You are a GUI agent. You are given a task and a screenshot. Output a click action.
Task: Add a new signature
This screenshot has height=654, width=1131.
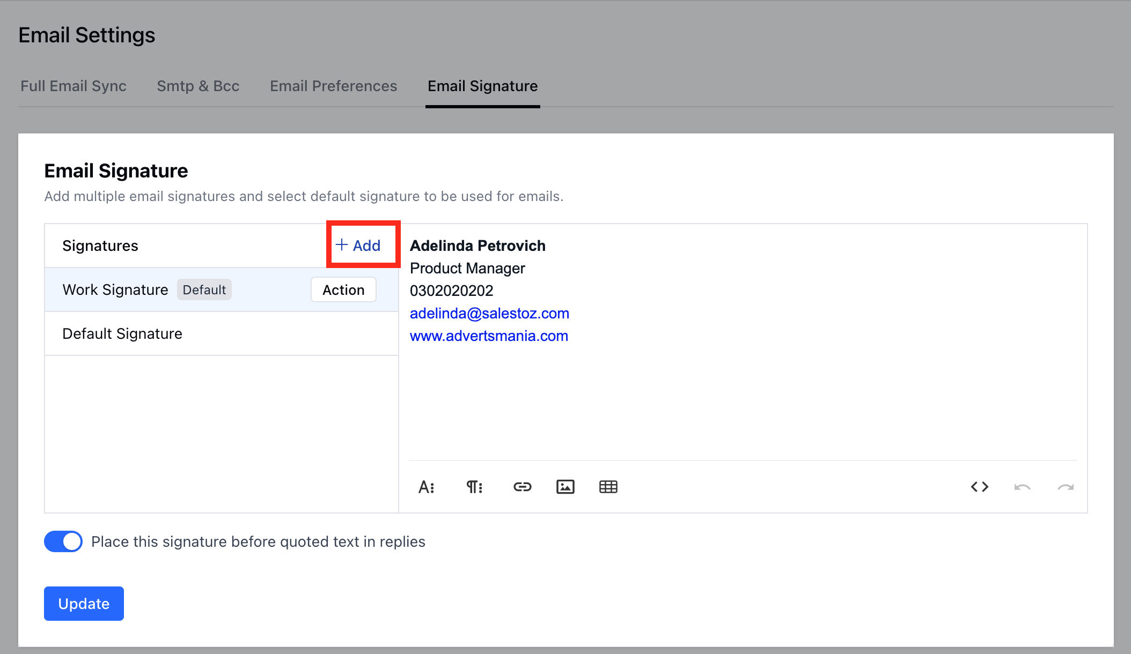(x=358, y=246)
